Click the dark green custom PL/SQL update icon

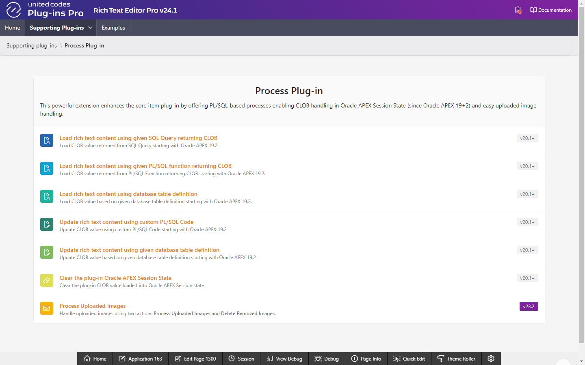47,224
